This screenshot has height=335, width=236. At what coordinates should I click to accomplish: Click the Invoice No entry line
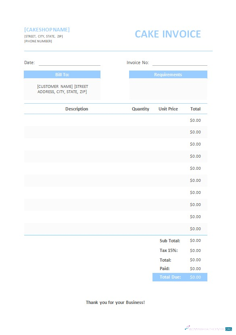coord(180,63)
